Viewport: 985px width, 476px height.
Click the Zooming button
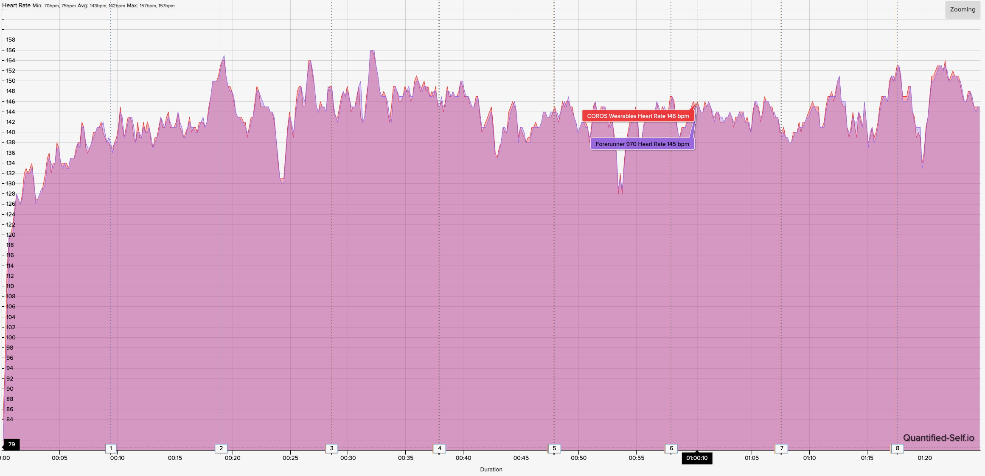962,9
